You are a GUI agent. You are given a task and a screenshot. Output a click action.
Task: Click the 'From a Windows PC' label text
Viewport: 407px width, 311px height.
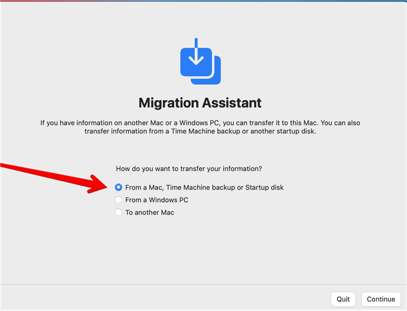coord(156,200)
